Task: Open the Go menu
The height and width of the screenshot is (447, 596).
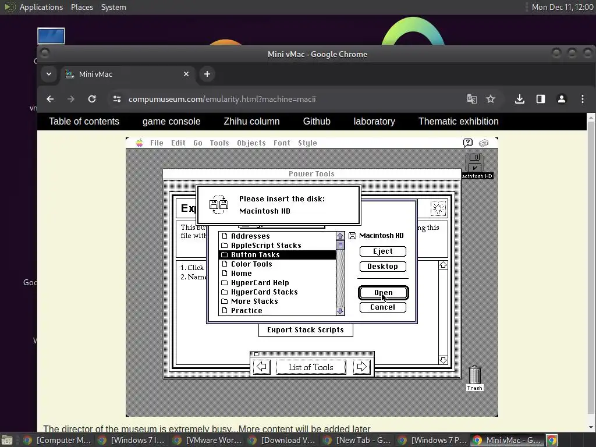Action: click(x=198, y=143)
